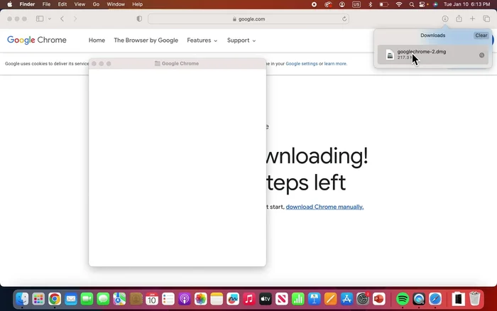Click the privacy shield icon in toolbar
Viewport: 497px width, 311px height.
coord(139,19)
